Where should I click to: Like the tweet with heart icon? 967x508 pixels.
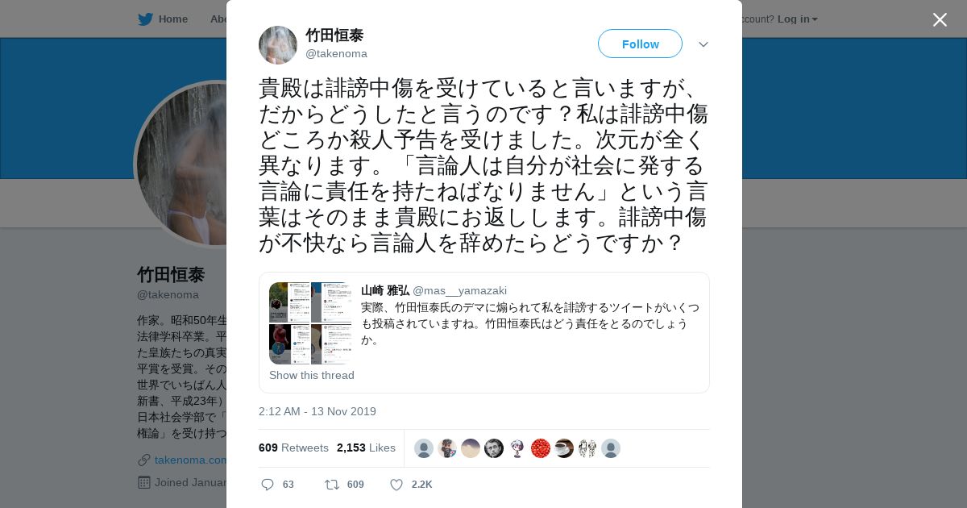point(396,485)
